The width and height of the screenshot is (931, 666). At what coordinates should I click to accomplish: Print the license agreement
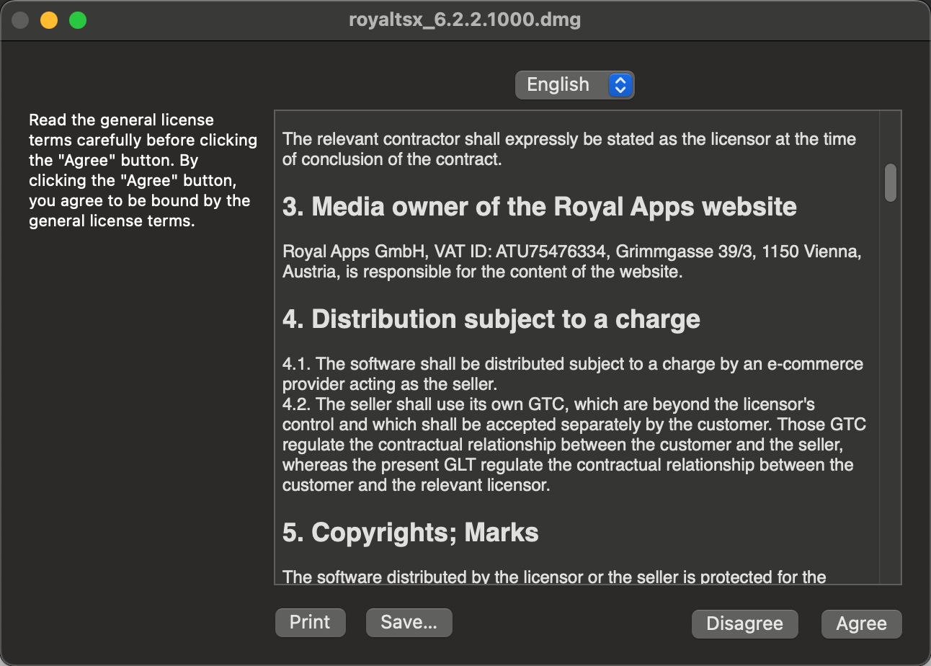pos(310,621)
